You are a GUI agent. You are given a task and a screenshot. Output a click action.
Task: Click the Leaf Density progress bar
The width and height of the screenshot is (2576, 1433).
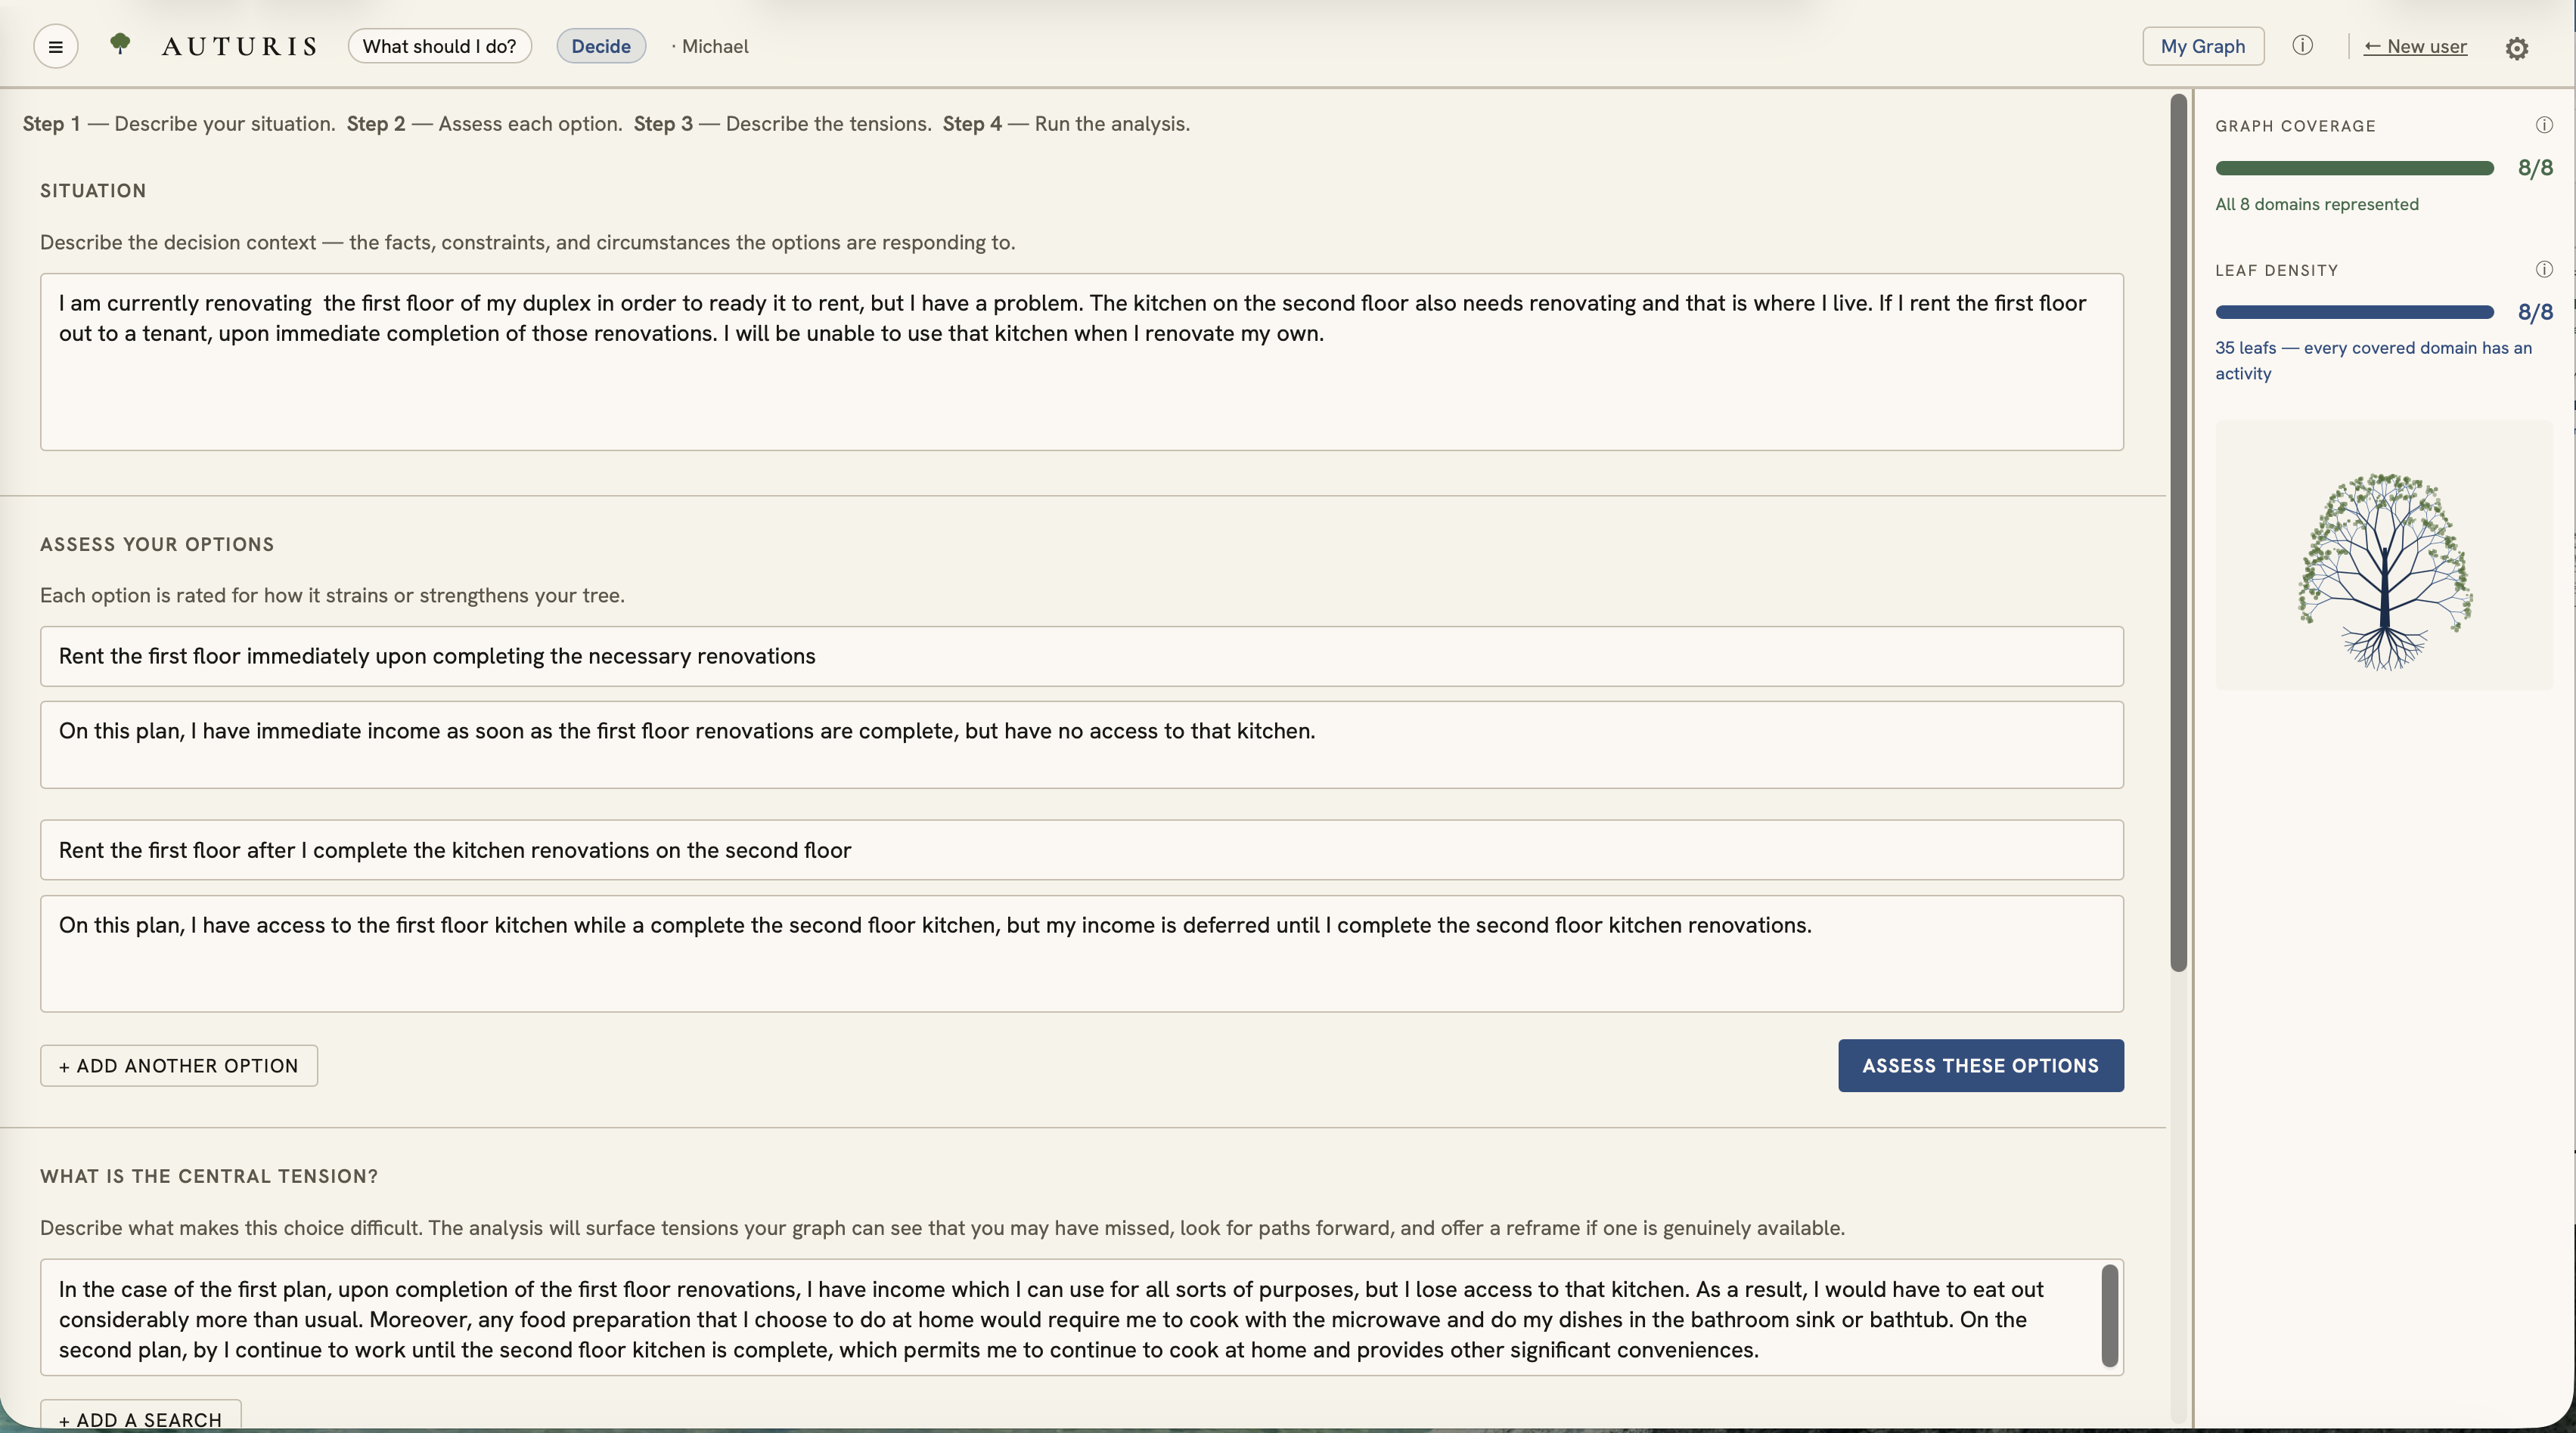point(2354,312)
